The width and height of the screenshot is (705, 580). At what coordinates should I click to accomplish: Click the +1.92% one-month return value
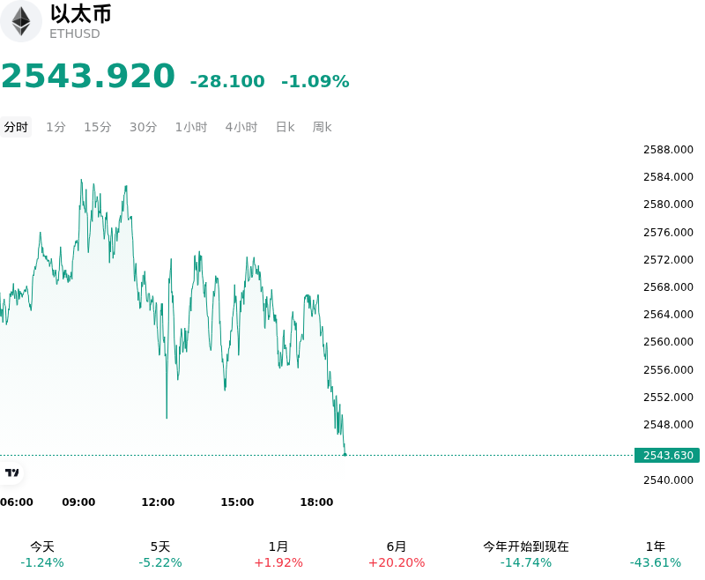coord(278,563)
